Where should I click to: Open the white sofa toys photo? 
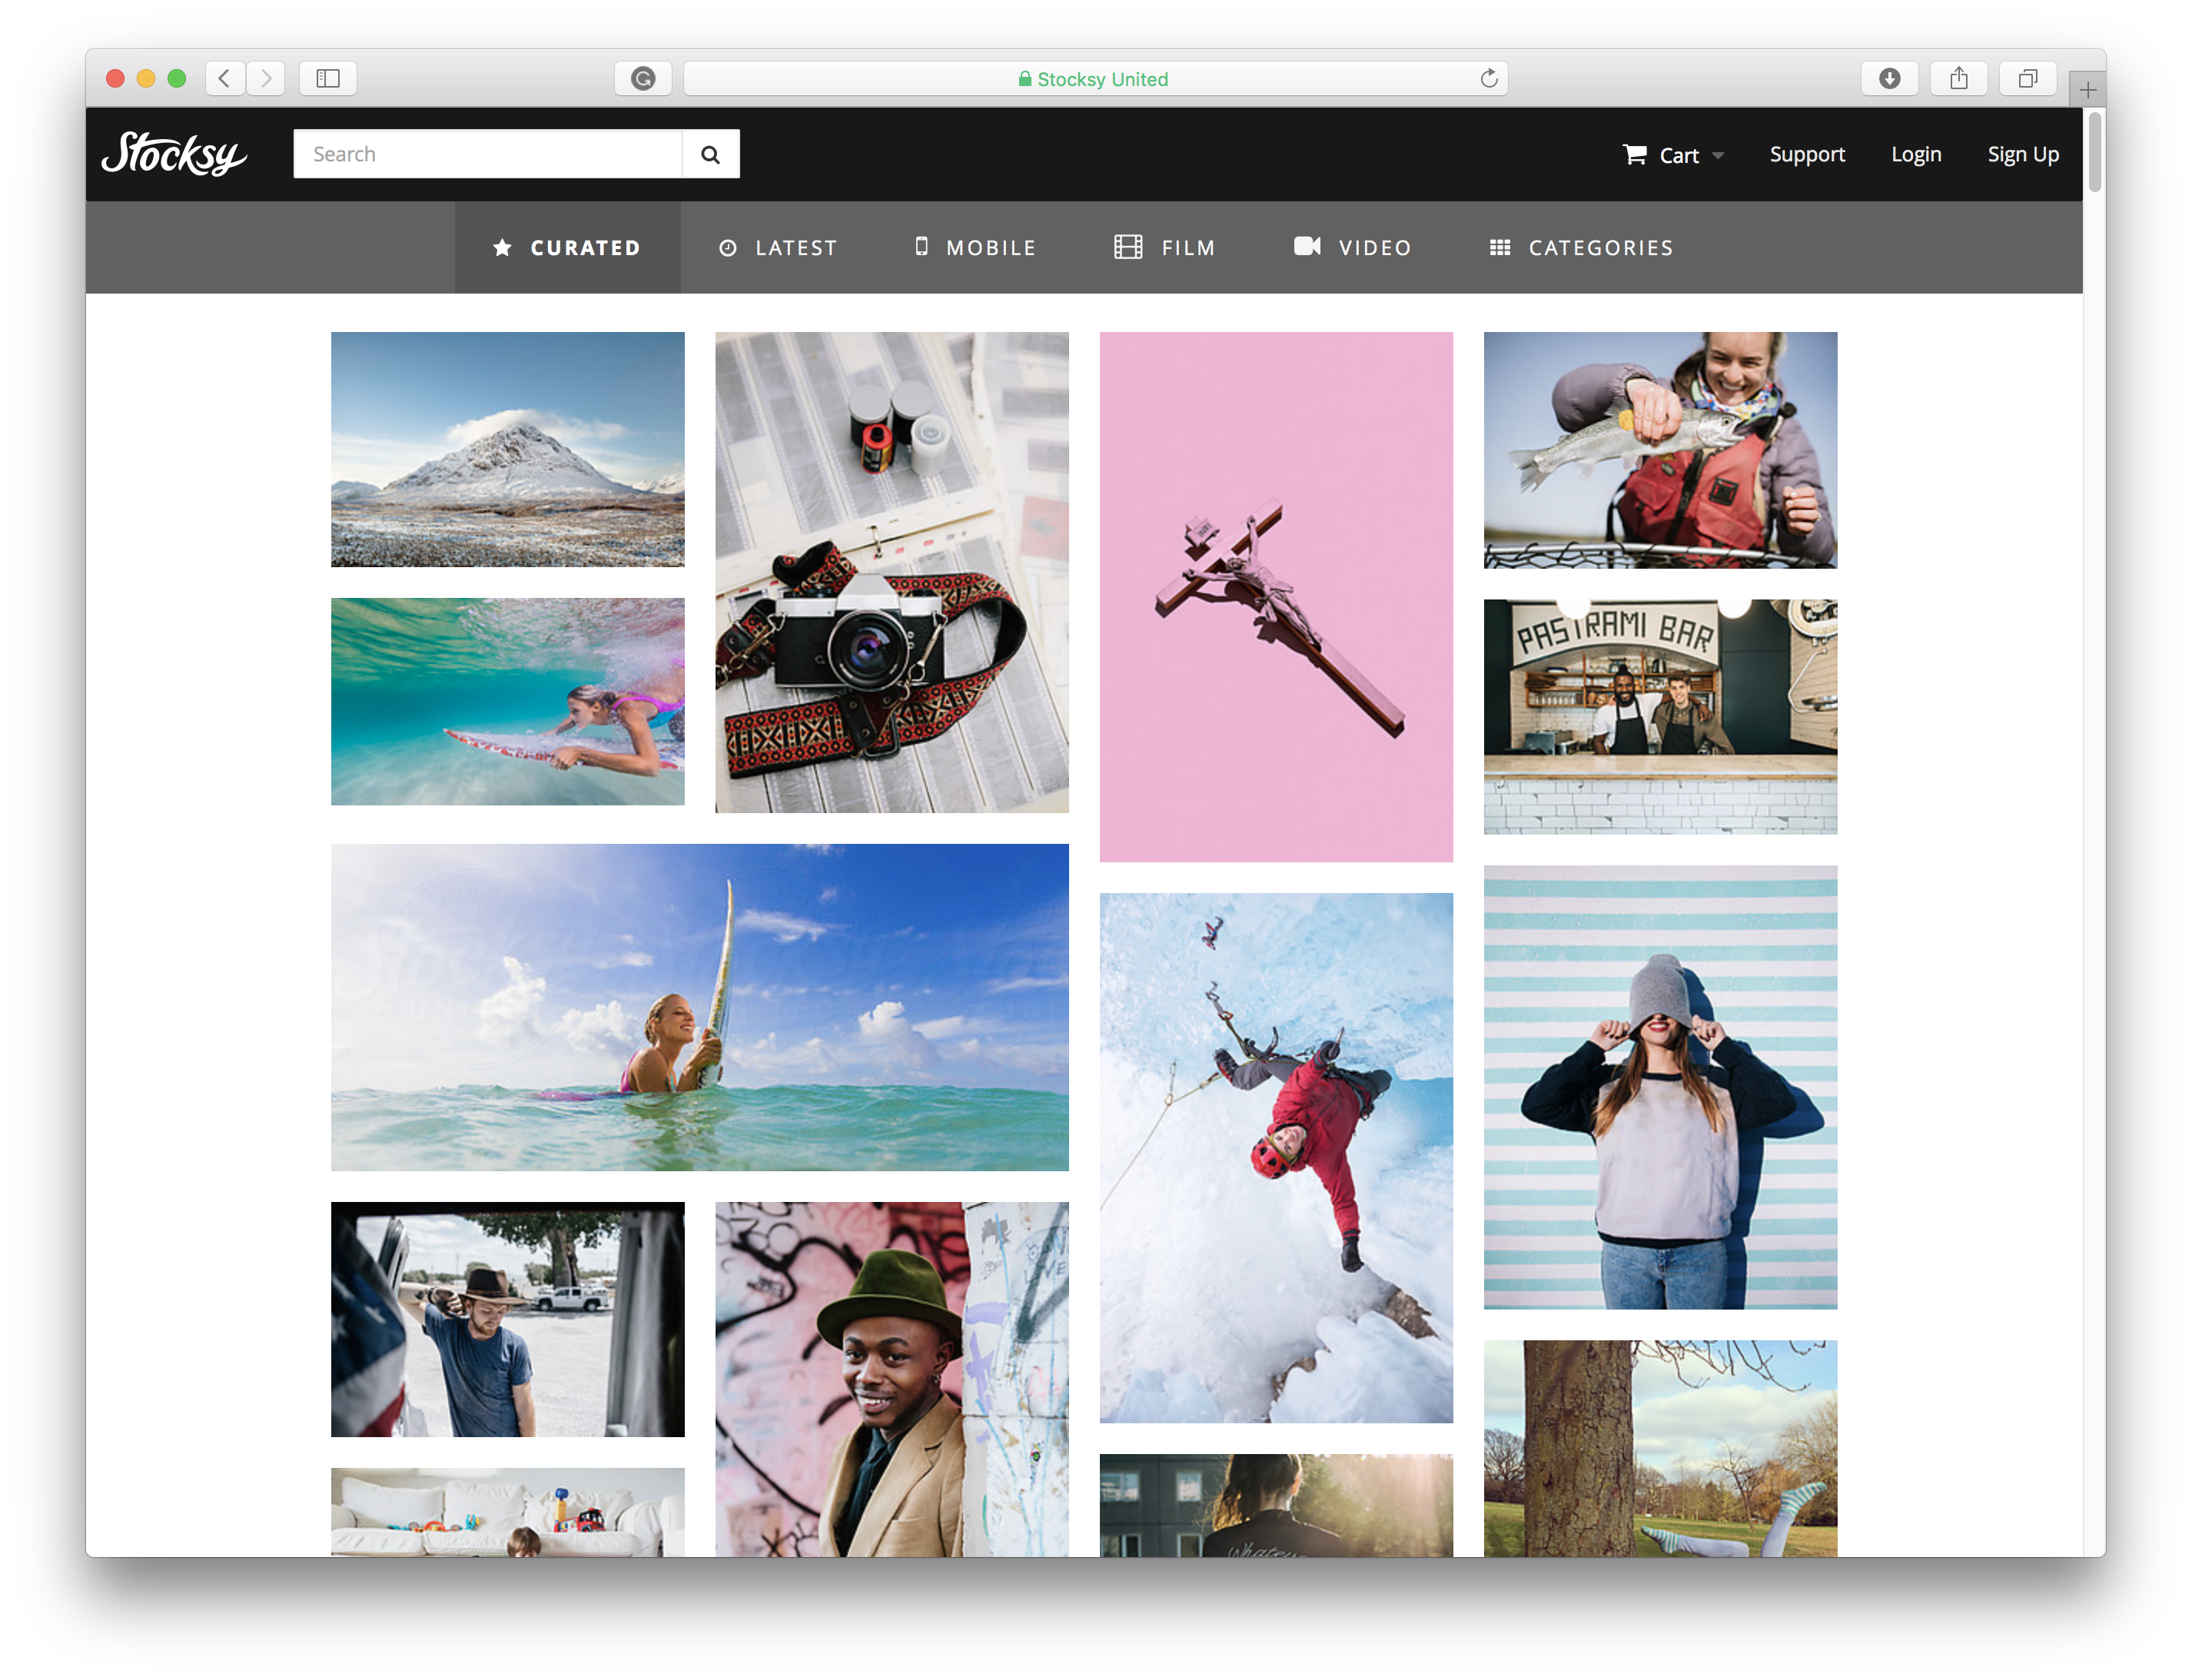click(508, 1512)
